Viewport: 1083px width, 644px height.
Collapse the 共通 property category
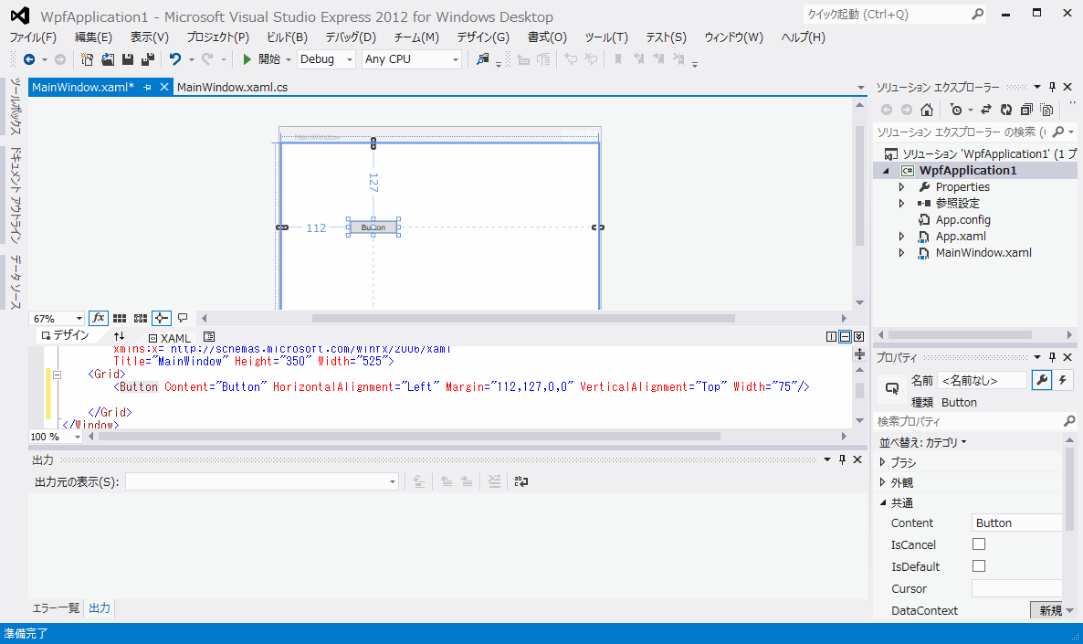(883, 502)
